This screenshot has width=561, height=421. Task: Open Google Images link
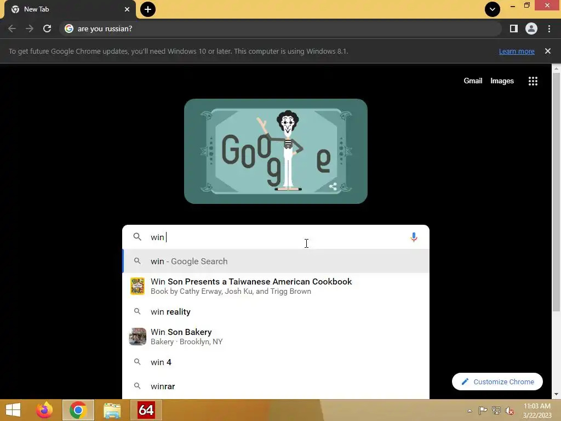click(502, 81)
